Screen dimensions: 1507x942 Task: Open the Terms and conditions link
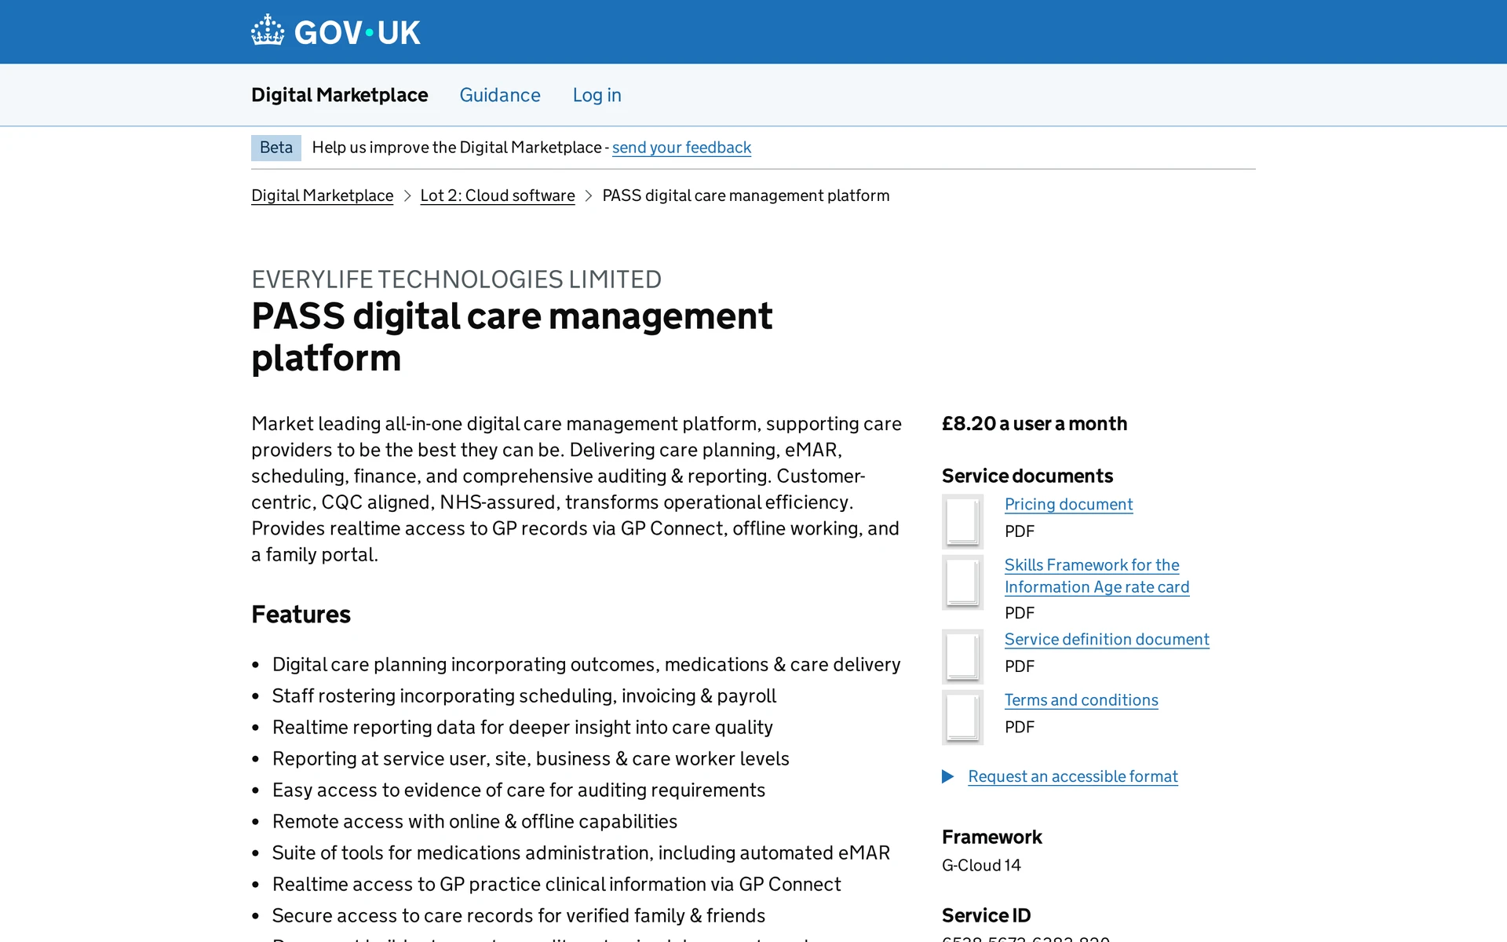1081,700
